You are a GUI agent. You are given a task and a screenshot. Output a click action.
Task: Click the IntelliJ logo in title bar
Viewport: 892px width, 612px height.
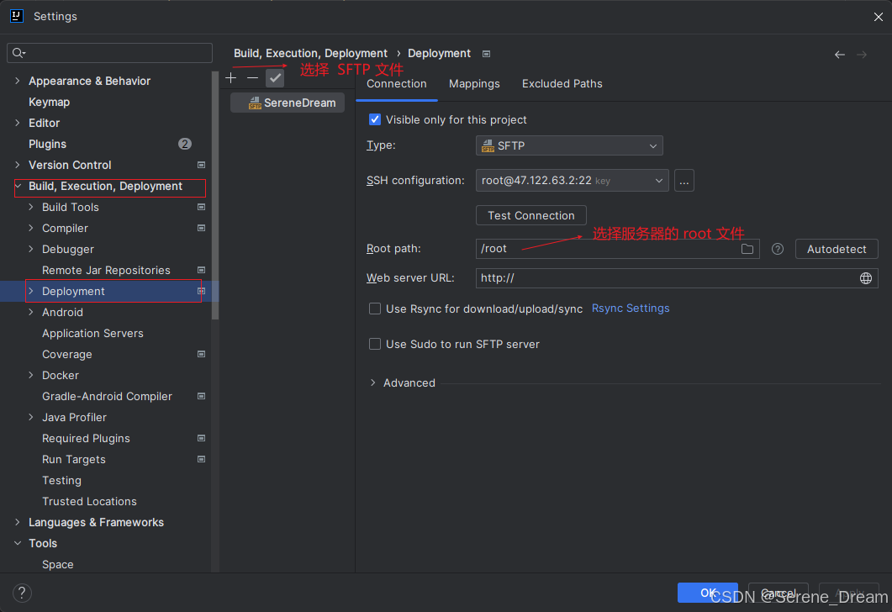click(x=17, y=16)
